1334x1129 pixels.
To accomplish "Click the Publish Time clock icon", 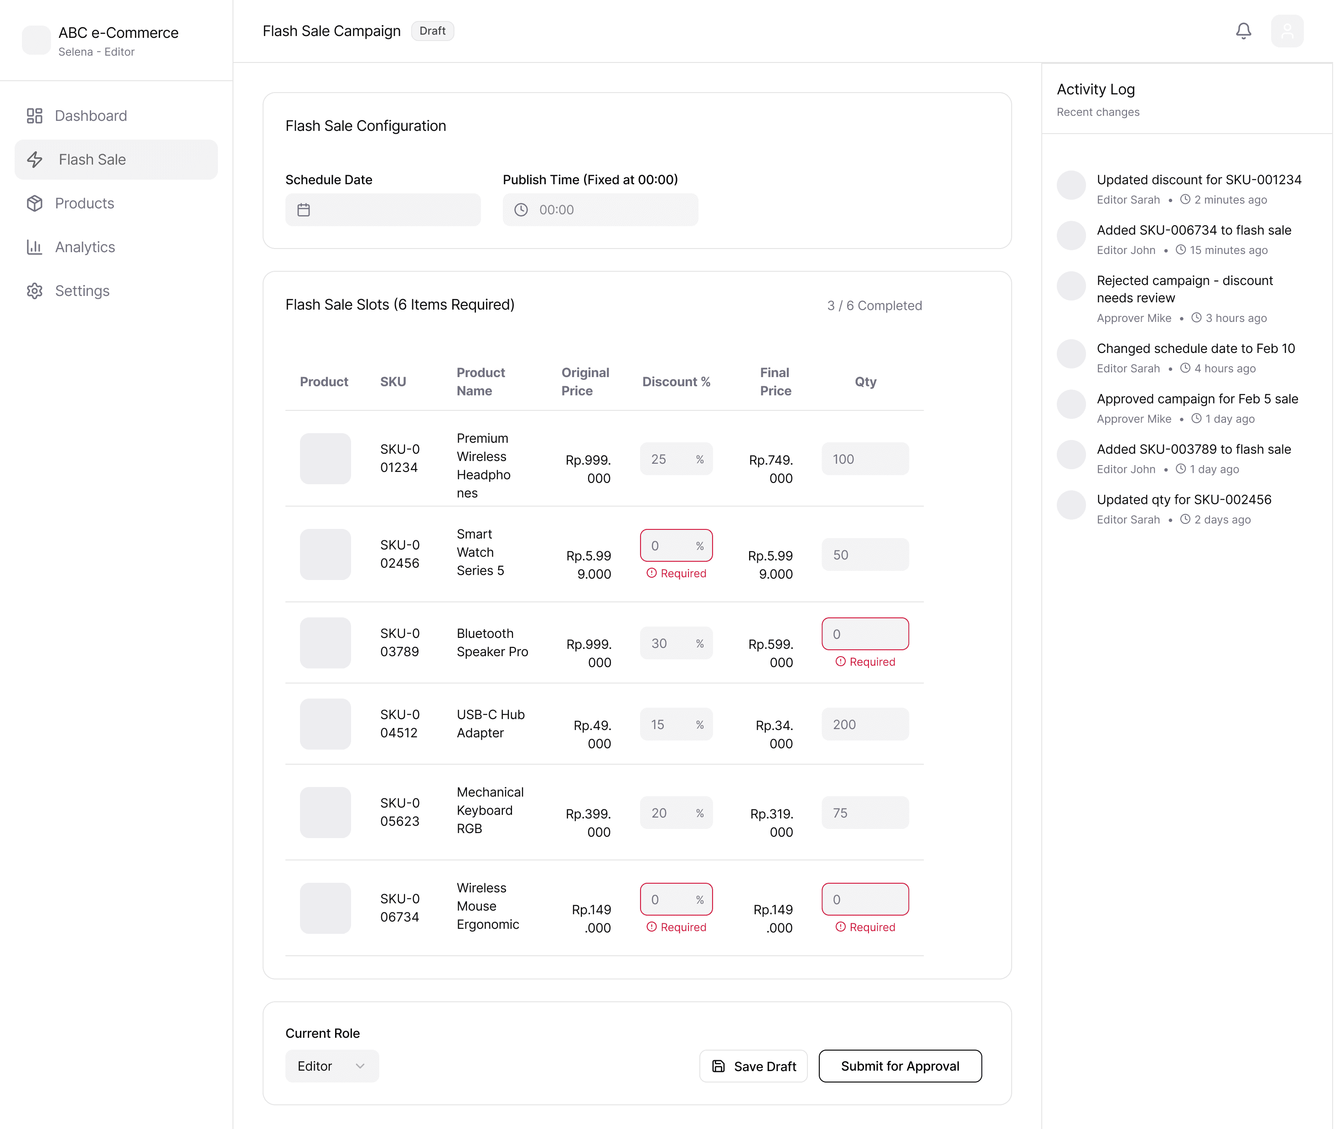I will tap(521, 210).
